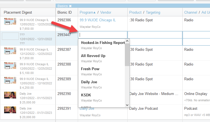This screenshot has width=210, height=122.
Task: Click the Vendor column header link
Action: (x=106, y=12)
